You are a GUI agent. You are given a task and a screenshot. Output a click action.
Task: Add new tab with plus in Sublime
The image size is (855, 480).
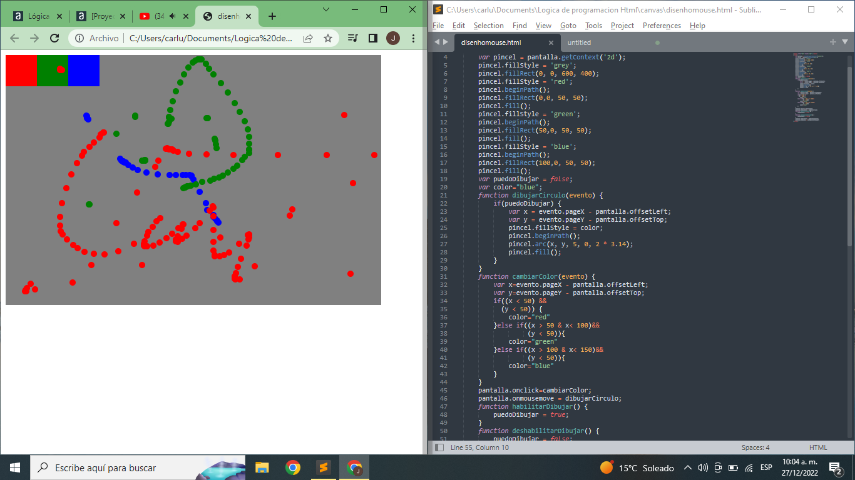[832, 42]
